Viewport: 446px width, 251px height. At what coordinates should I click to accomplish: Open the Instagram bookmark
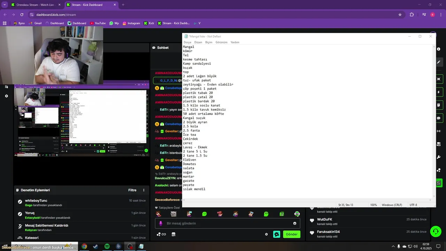coord(131,23)
